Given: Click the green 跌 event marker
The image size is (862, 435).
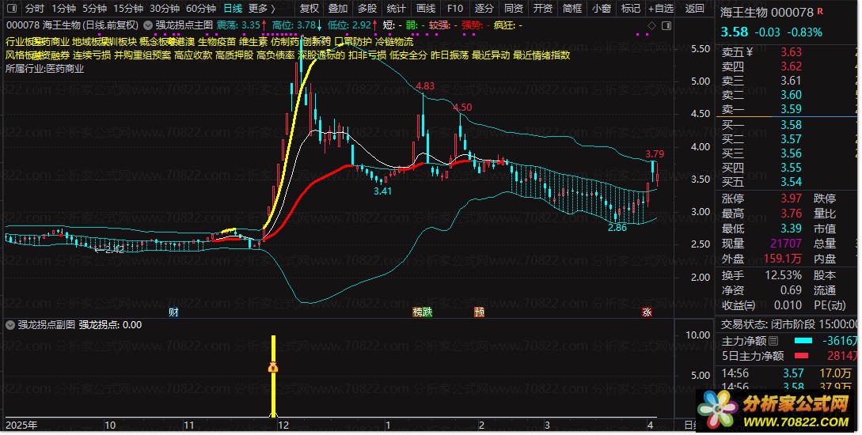Looking at the screenshot, I should tap(427, 312).
